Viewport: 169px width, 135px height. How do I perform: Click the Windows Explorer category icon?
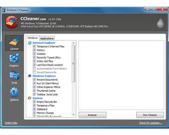coord(29,76)
